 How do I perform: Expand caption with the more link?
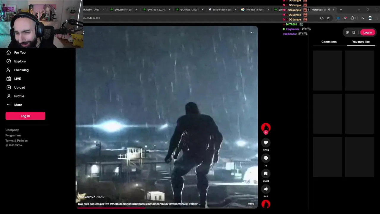(x=251, y=204)
